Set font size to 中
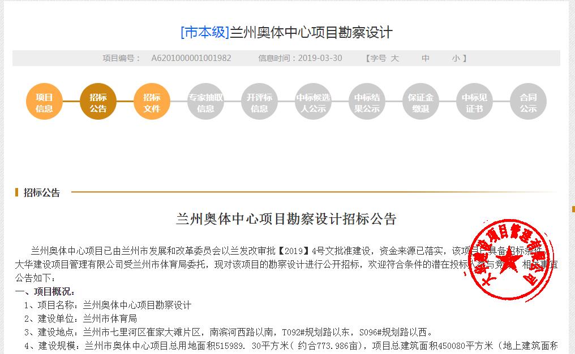 coord(426,58)
